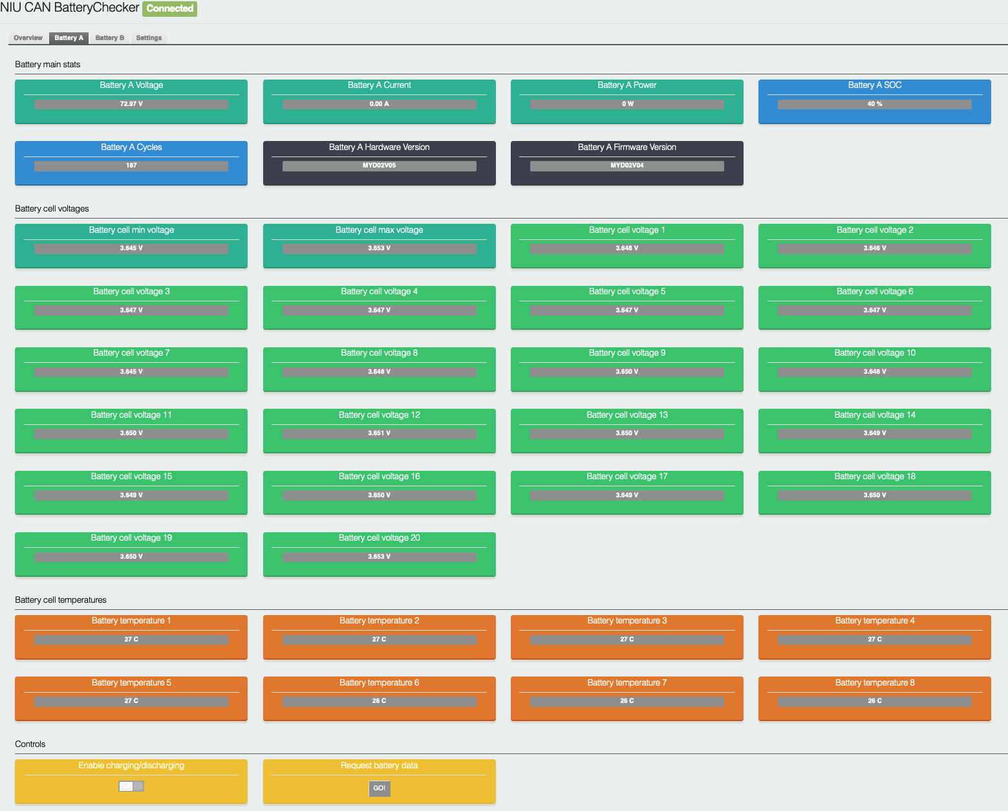Click the Battery cell max voltage value
Image resolution: width=1008 pixels, height=811 pixels.
click(x=379, y=249)
